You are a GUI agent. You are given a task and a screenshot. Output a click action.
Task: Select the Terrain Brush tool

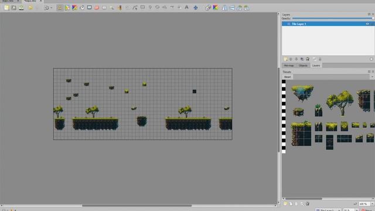pos(67,8)
